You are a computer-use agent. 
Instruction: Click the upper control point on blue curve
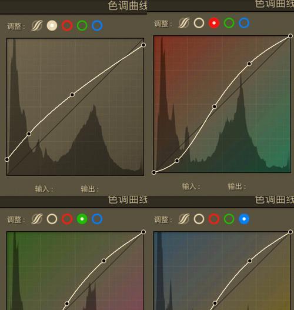249,261
